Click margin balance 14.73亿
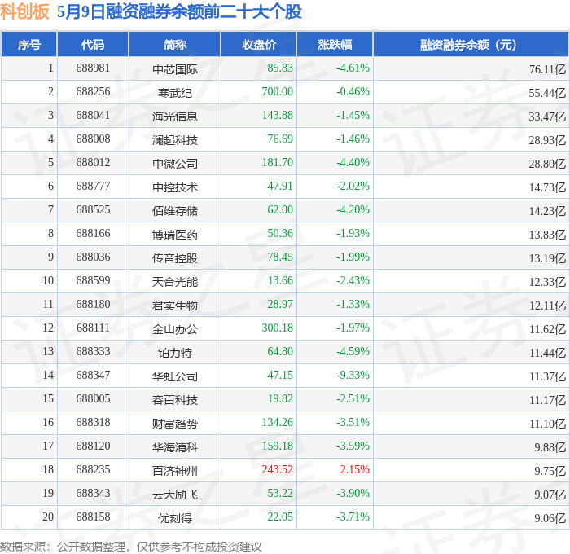Viewport: 570px width, 554px height. coord(547,187)
